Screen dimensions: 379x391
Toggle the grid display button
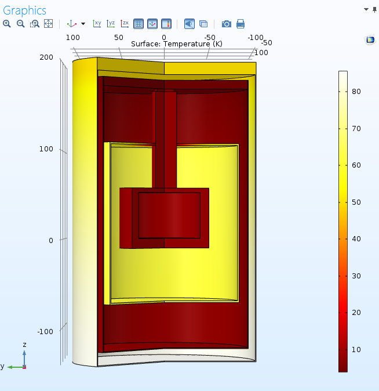pos(139,24)
